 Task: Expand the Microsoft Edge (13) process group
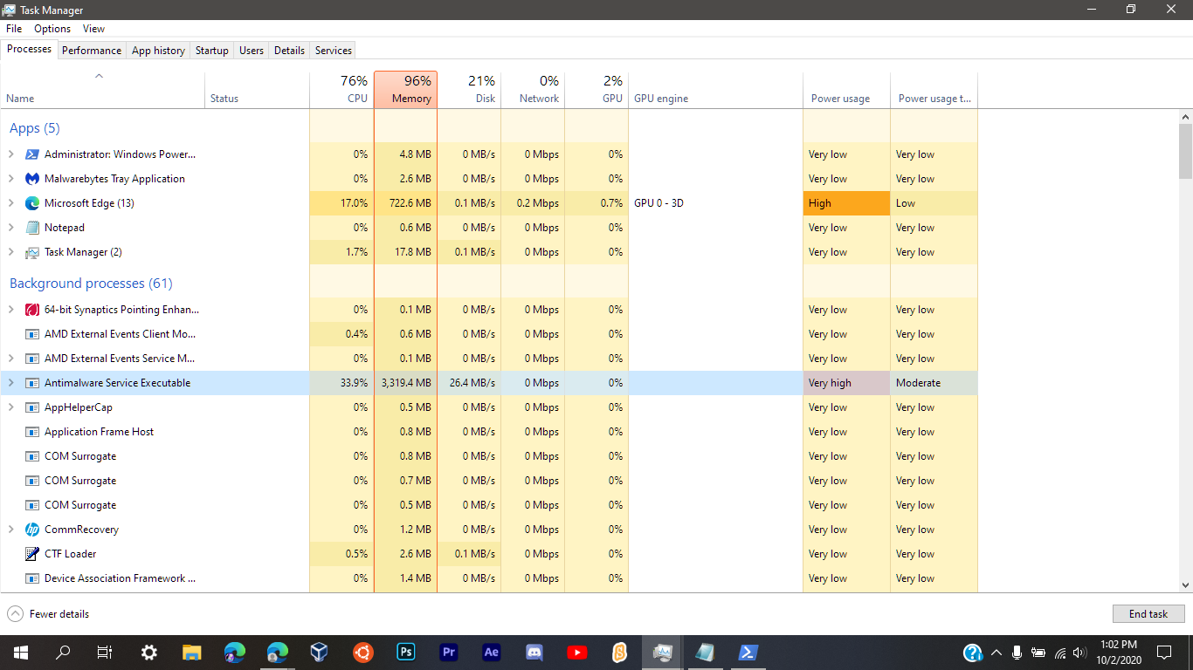[x=11, y=203]
